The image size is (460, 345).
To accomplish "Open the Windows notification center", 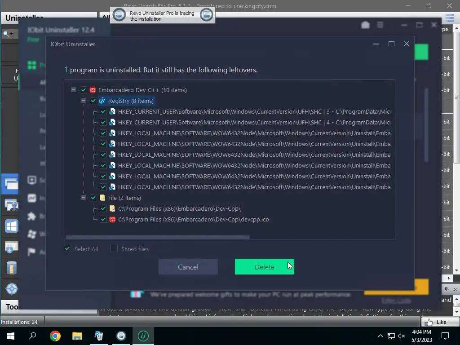I will pos(445,336).
